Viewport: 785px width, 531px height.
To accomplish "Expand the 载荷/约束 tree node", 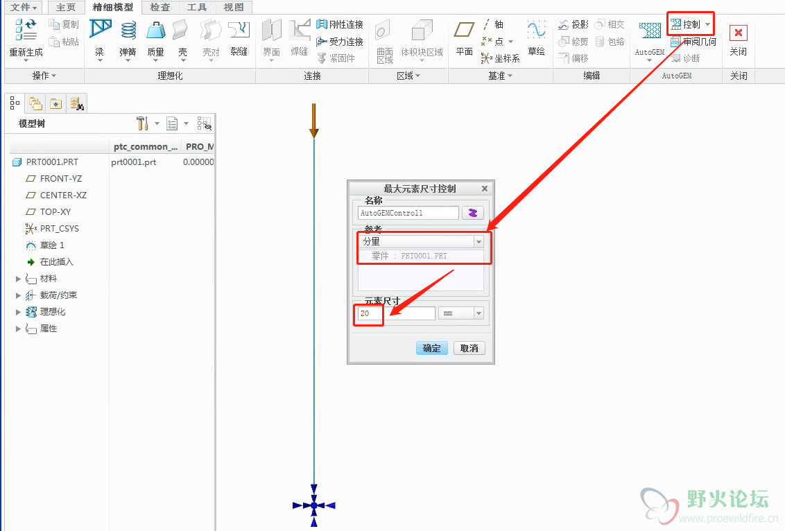I will [19, 295].
